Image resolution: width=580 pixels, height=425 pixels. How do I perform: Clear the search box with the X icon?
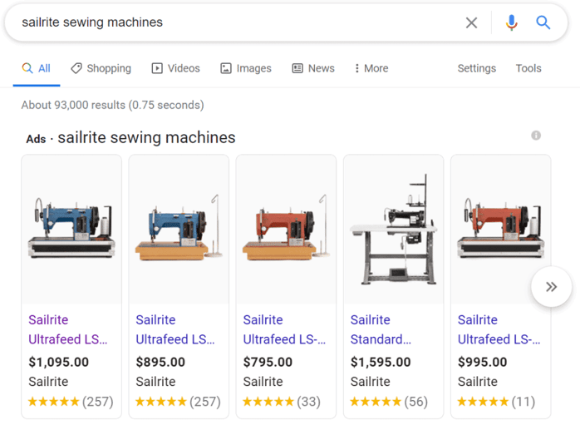click(x=471, y=22)
